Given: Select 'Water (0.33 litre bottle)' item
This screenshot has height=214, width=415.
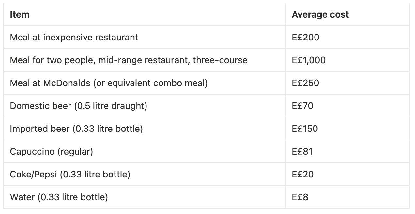Looking at the screenshot, I should click(59, 197).
